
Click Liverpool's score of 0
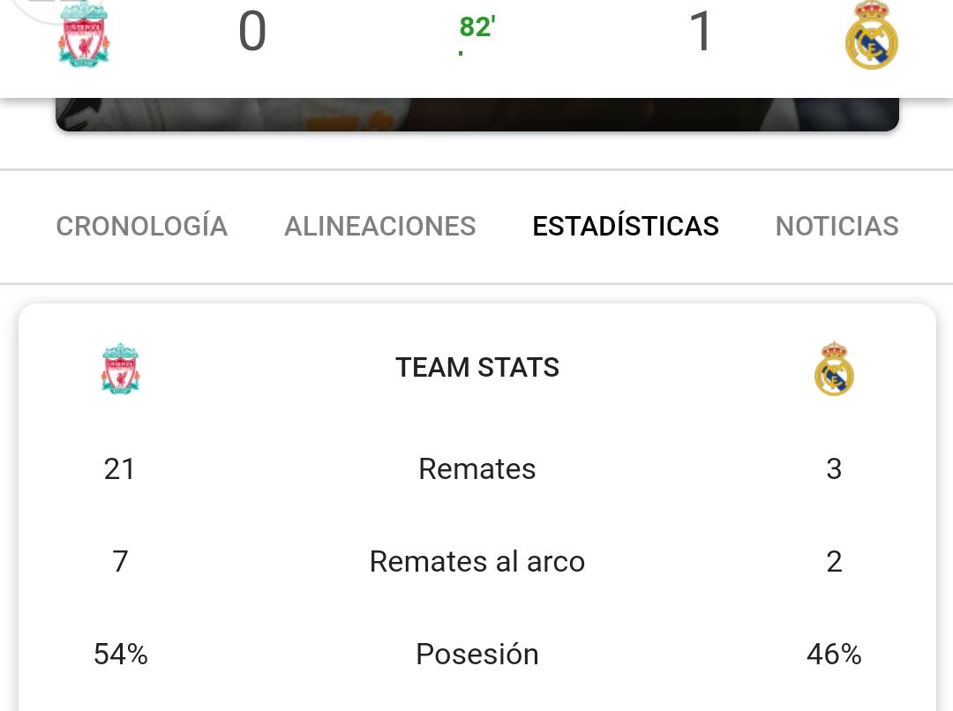(x=252, y=32)
